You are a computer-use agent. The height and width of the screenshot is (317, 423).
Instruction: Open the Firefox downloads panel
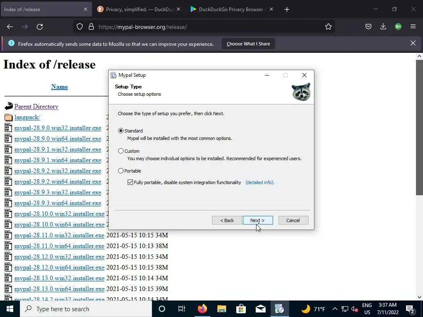(383, 27)
